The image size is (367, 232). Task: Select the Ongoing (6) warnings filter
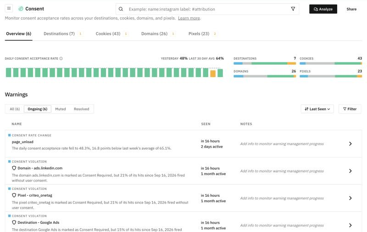(x=38, y=109)
